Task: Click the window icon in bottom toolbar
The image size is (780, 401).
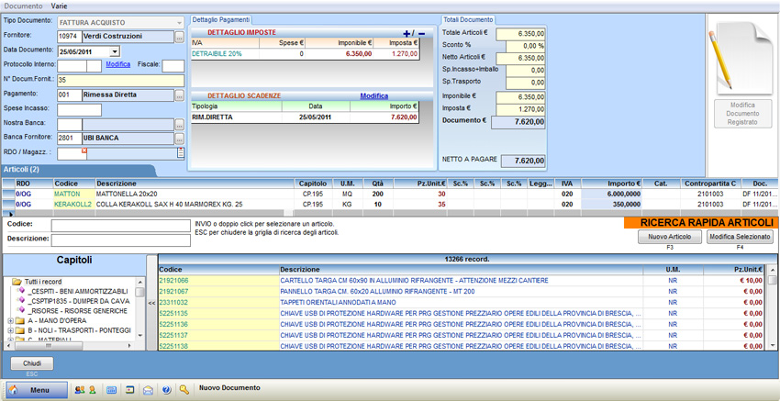Action: click(x=130, y=390)
